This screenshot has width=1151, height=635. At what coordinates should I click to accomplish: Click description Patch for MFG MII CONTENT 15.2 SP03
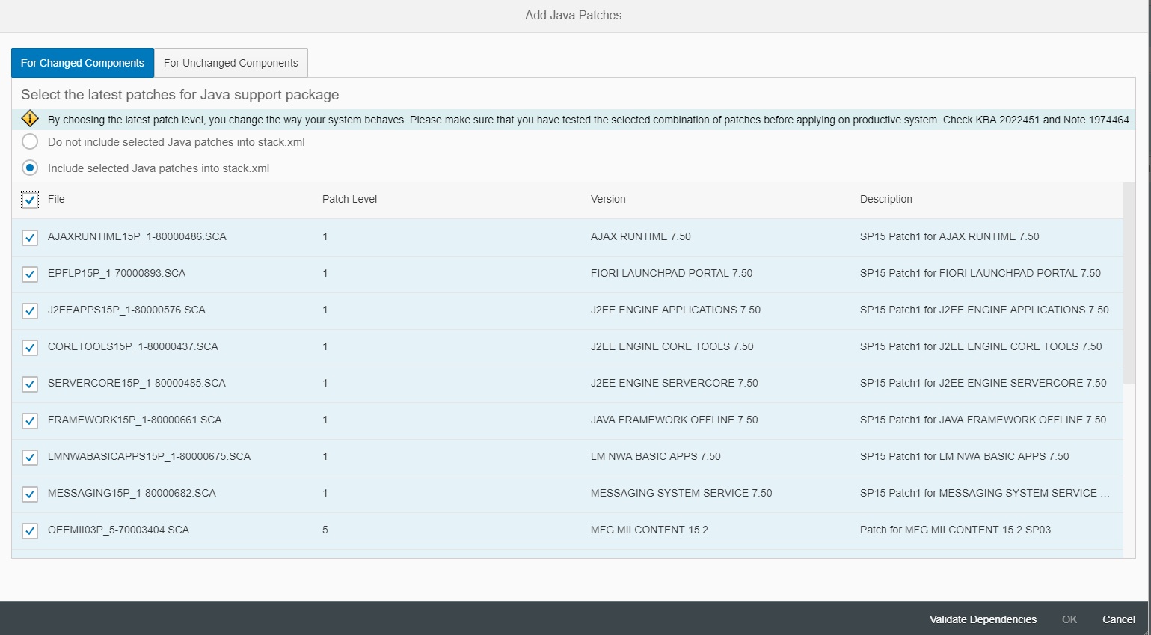coord(955,530)
